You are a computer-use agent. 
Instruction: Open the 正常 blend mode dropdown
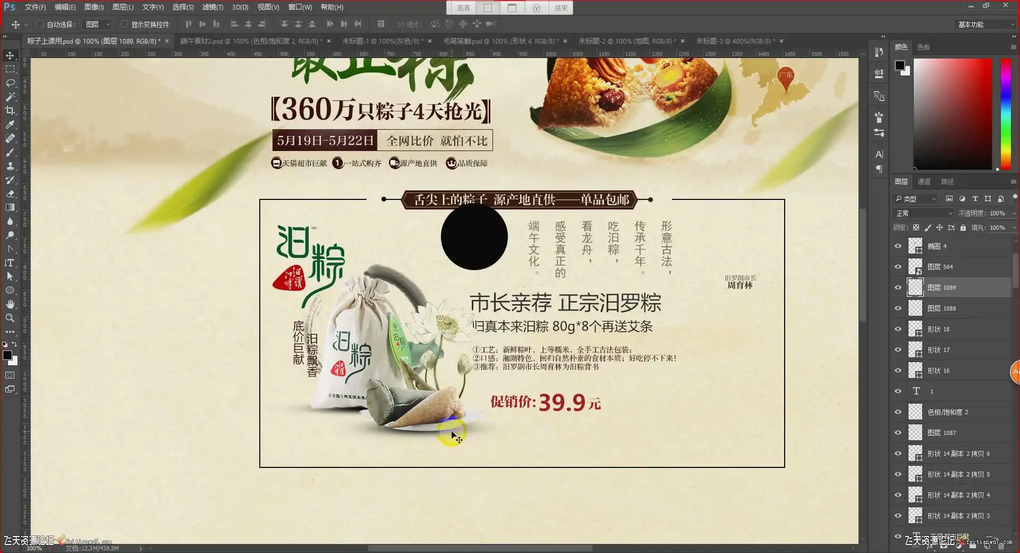(924, 213)
